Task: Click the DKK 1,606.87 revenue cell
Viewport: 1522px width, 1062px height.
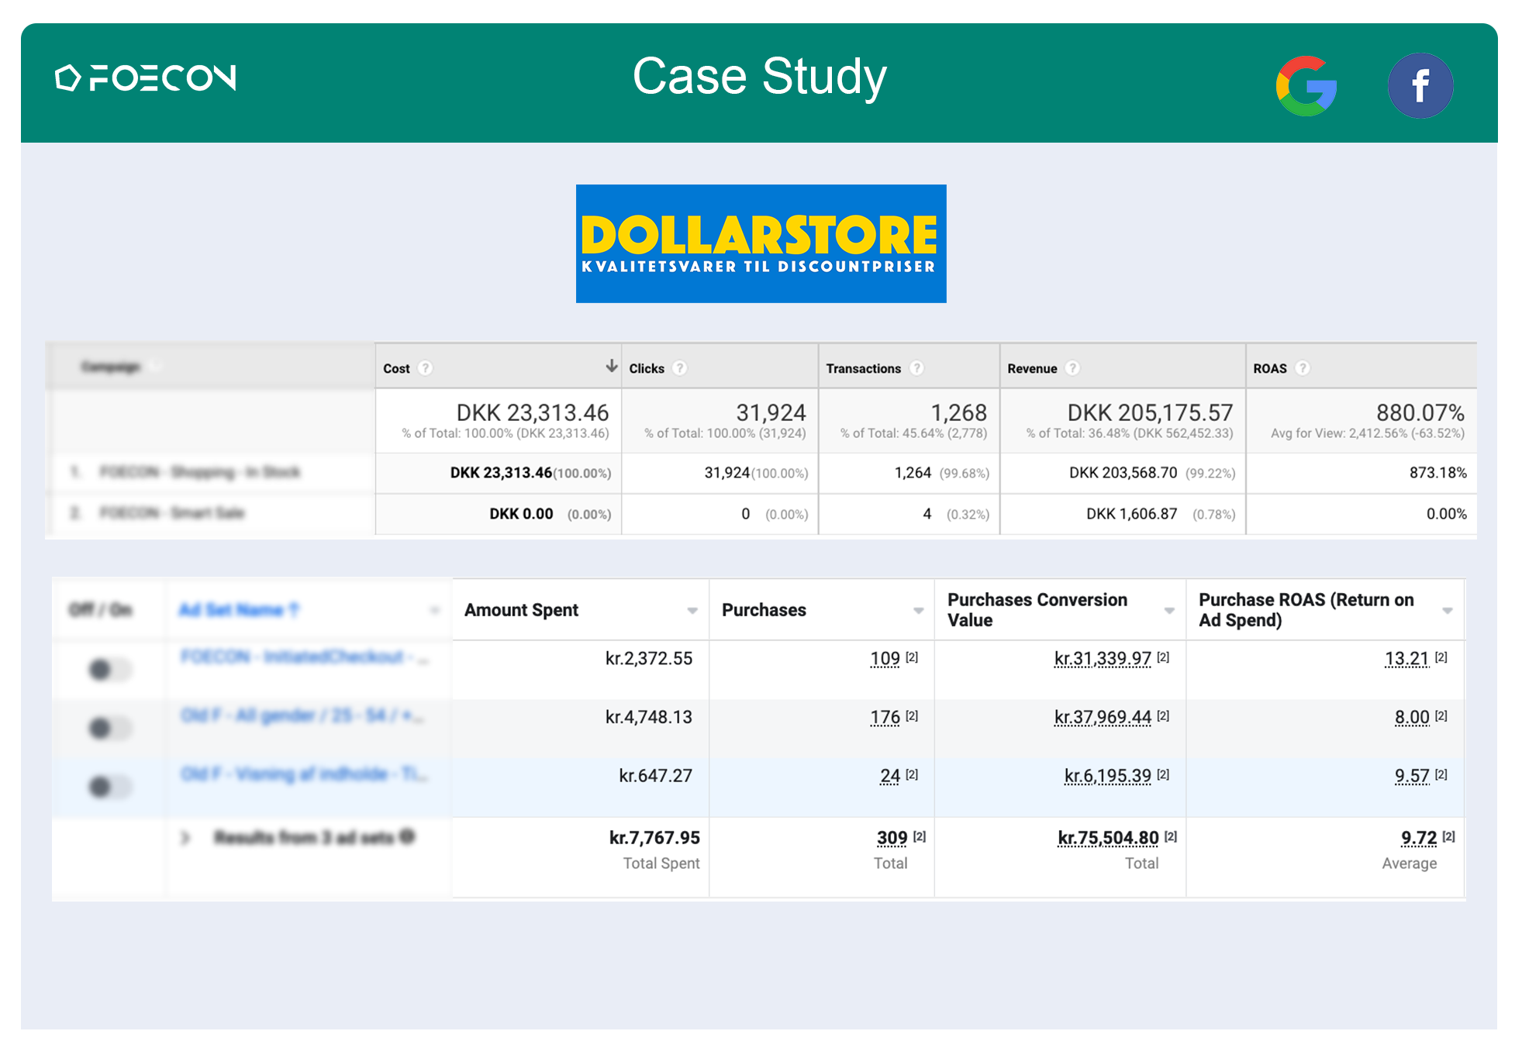Action: coord(1131,514)
